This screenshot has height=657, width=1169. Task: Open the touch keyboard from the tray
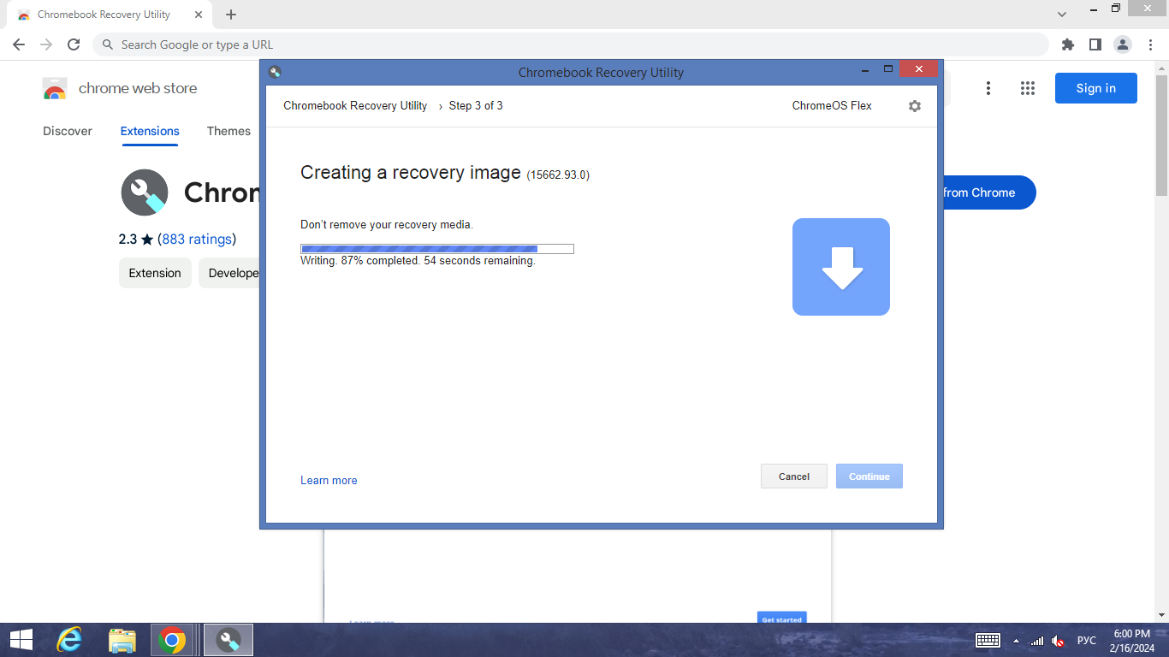pos(988,640)
